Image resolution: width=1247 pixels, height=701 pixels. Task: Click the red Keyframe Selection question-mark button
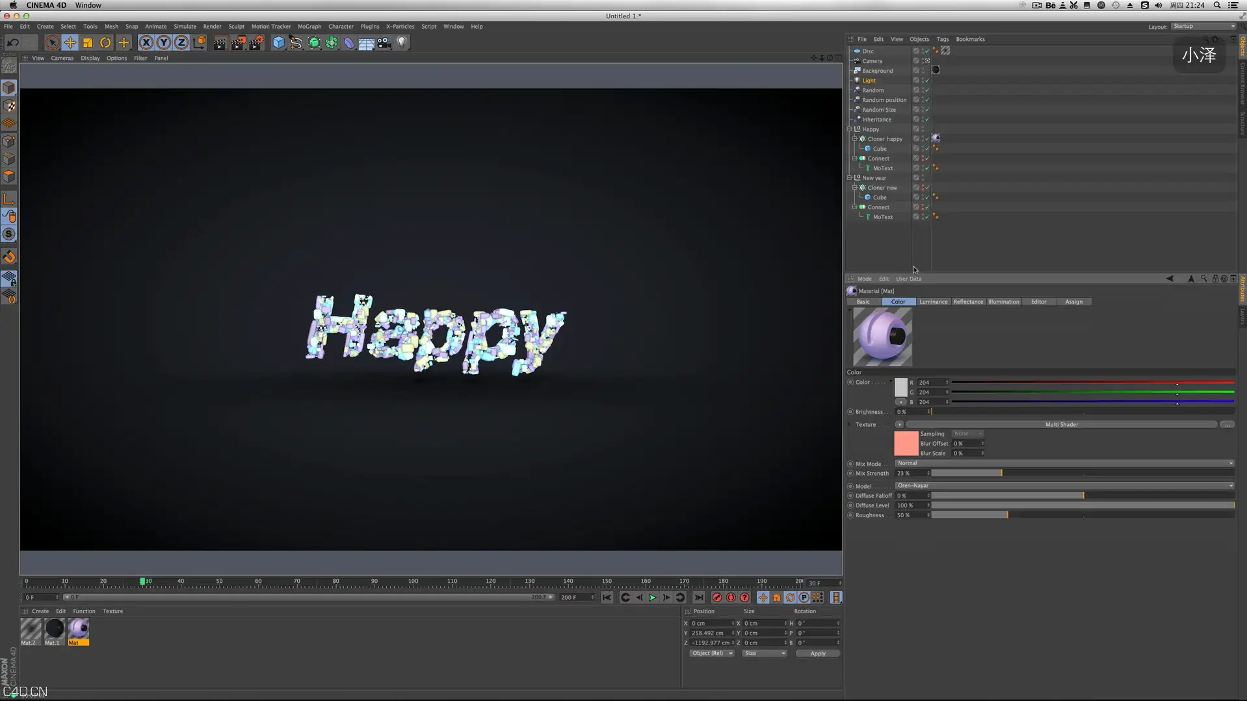tap(744, 598)
